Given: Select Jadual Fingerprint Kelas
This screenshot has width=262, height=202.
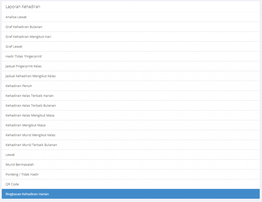Looking at the screenshot, I should coord(131,66).
